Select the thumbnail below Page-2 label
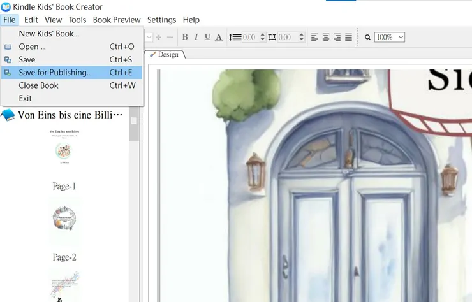 (x=64, y=285)
